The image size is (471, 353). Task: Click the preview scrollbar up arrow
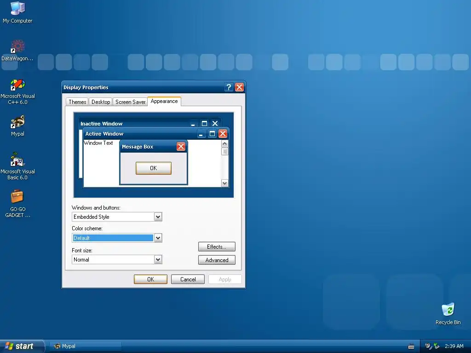[224, 144]
